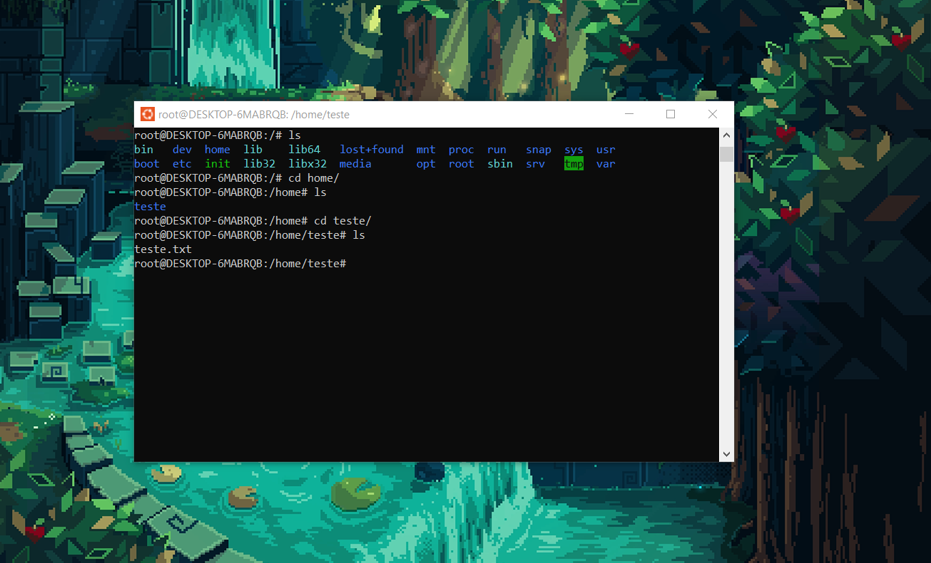The image size is (931, 563).
Task: Click the last empty prompt line
Action: click(x=240, y=264)
